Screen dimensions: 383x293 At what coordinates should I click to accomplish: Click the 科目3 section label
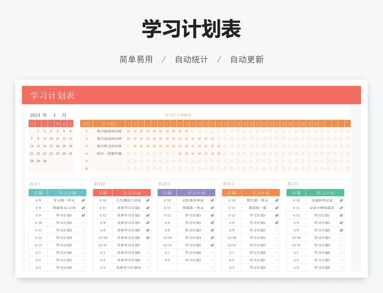click(x=164, y=184)
